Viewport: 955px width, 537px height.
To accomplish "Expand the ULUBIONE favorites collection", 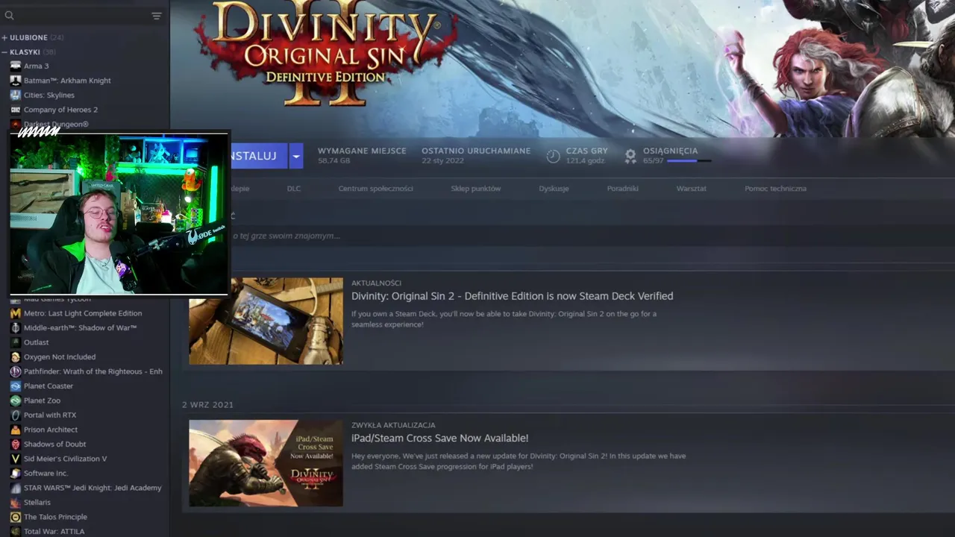I will click(4, 37).
